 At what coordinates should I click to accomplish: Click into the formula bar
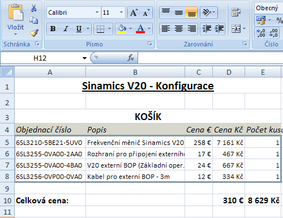click(211, 58)
